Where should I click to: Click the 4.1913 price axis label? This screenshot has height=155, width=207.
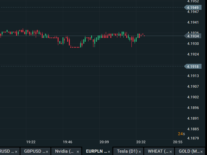click(x=193, y=76)
